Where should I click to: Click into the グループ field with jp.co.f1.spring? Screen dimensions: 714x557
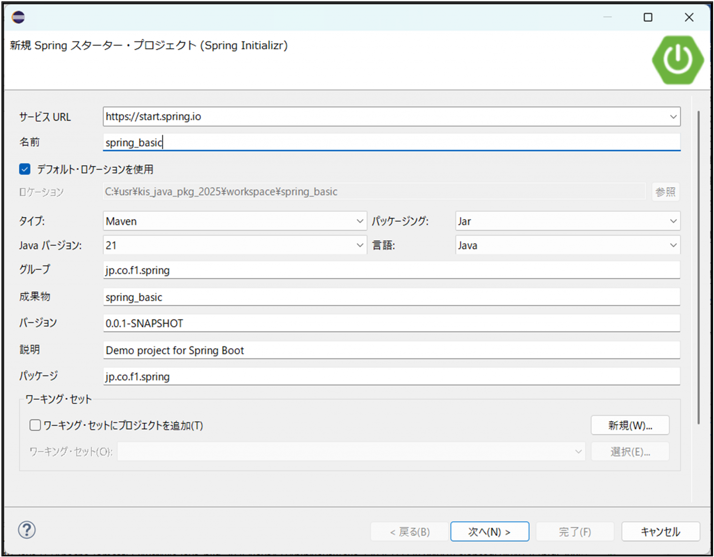[x=390, y=270]
